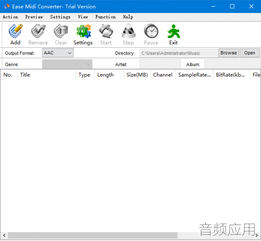Open the Help menu

click(128, 17)
